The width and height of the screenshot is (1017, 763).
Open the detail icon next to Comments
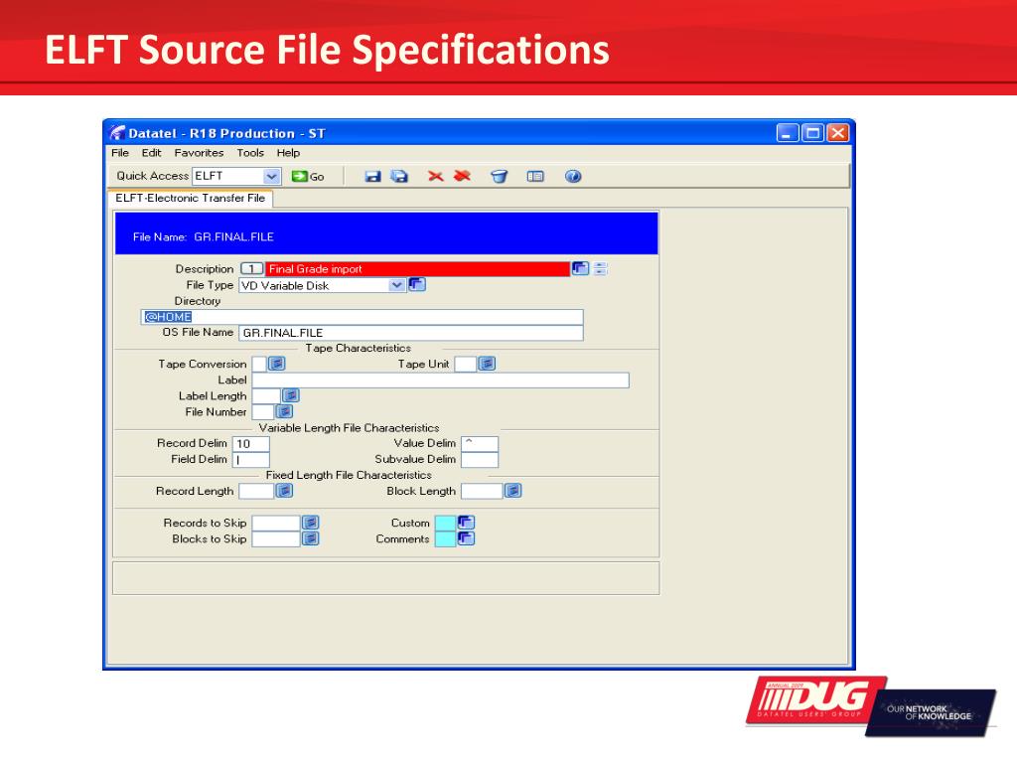467,537
